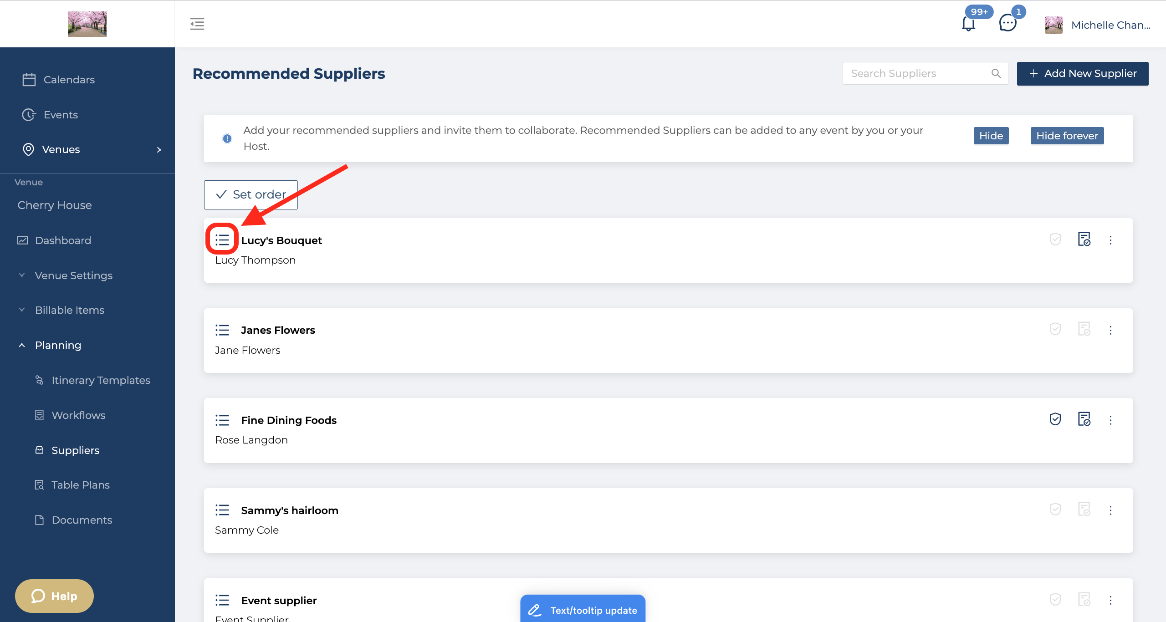Open three-dot menu for Sammy's hairloom
1166x622 pixels.
click(1110, 510)
